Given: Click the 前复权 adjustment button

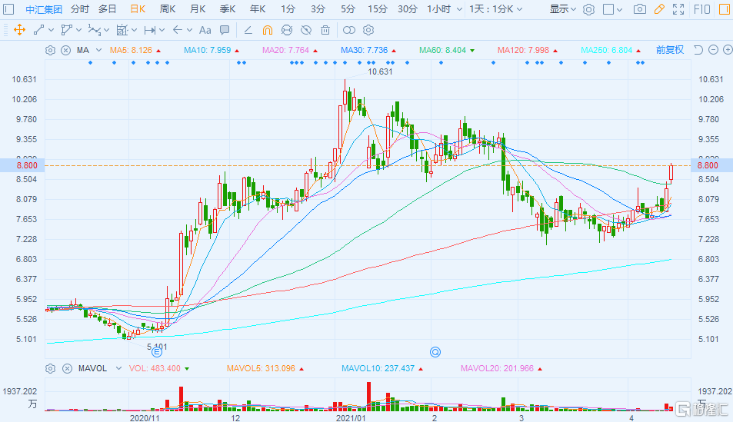Looking at the screenshot, I should pos(669,50).
